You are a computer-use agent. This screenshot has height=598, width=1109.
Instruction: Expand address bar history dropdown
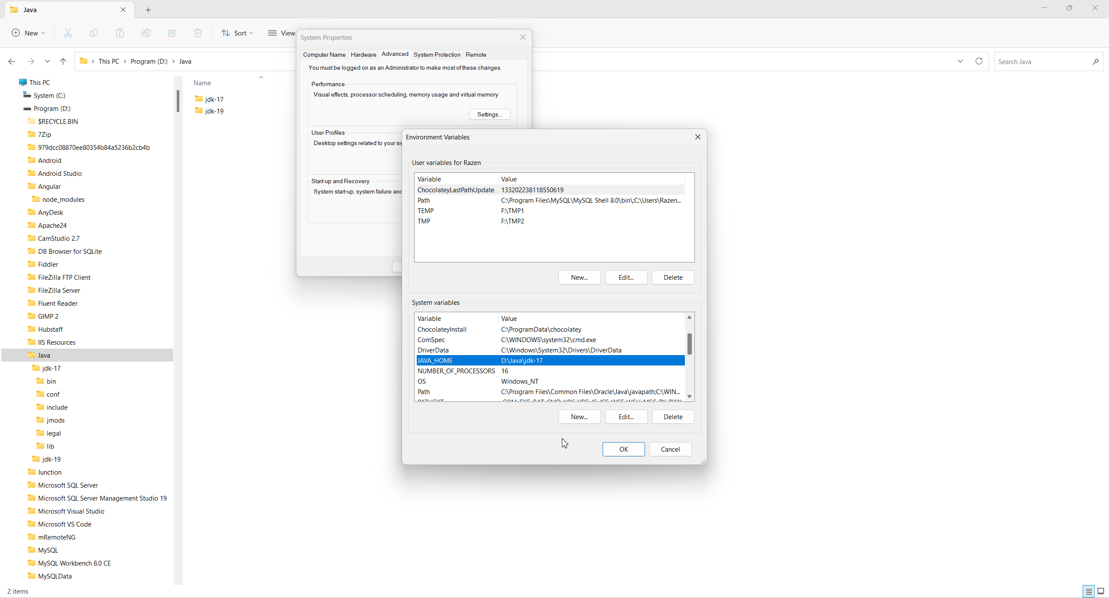[x=960, y=61]
